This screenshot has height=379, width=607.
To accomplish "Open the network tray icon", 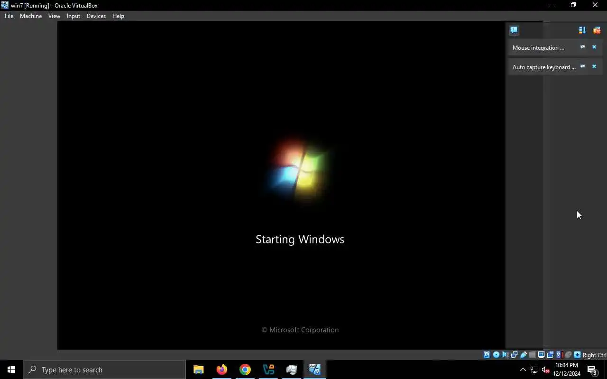I will [534, 370].
